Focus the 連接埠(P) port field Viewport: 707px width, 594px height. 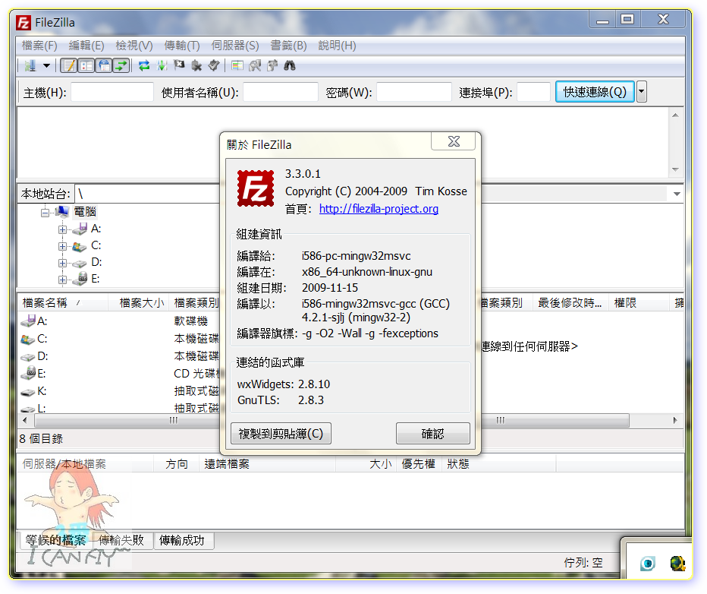[x=533, y=93]
